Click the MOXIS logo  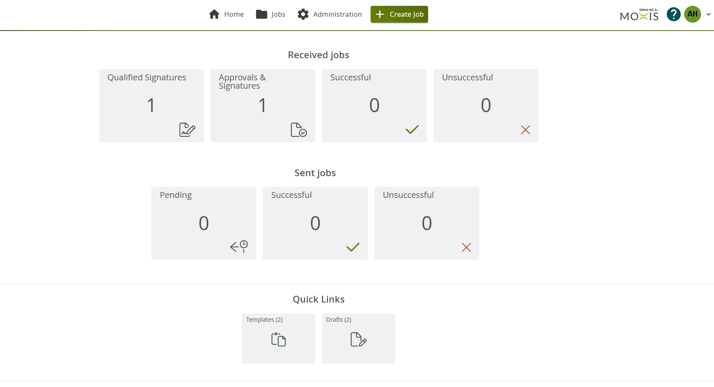(639, 15)
